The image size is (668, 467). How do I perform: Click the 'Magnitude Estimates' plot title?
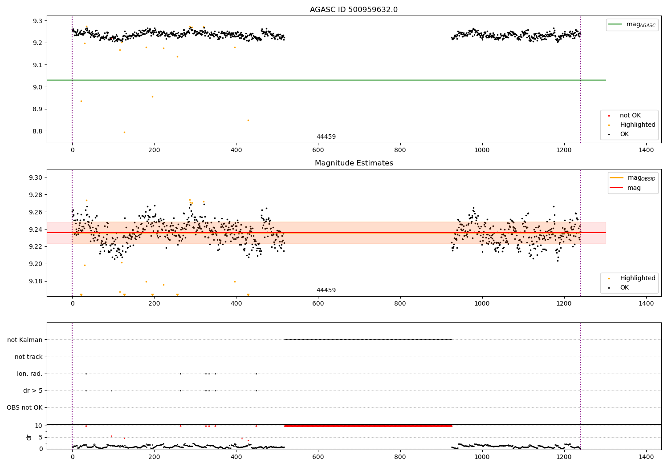(354, 163)
